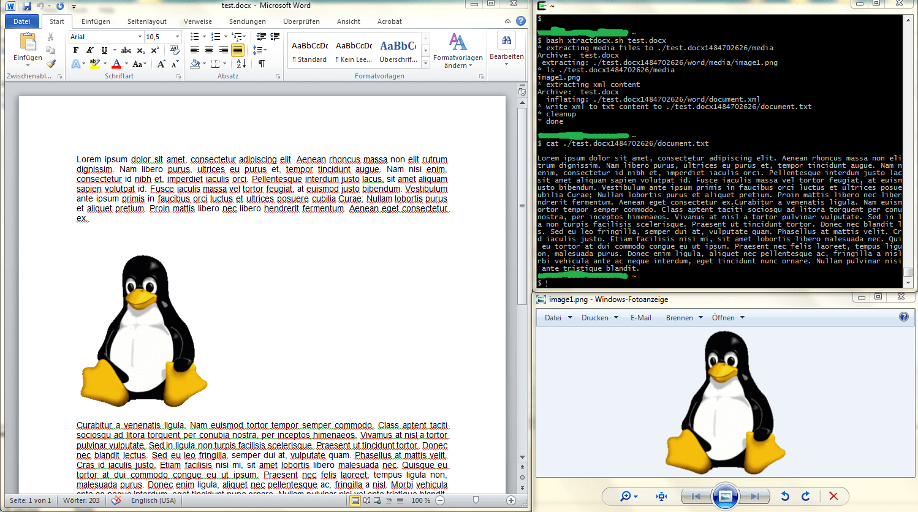Start slideshow with center button in Fotoanzeige
The image size is (918, 512).
(725, 496)
